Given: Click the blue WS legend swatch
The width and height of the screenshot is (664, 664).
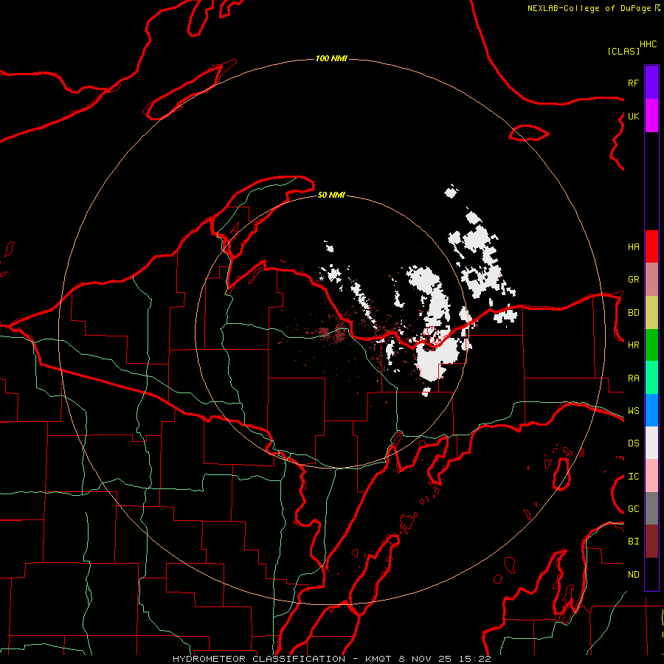Looking at the screenshot, I should [x=651, y=410].
